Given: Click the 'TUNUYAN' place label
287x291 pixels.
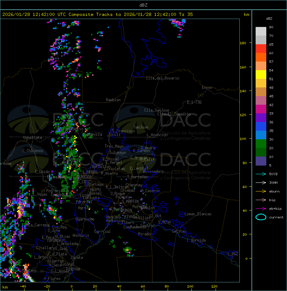Looking at the screenshot, I should click(73, 269).
